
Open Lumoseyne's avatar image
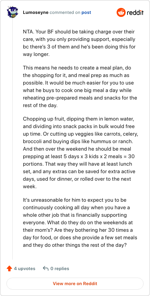coord(12,12)
